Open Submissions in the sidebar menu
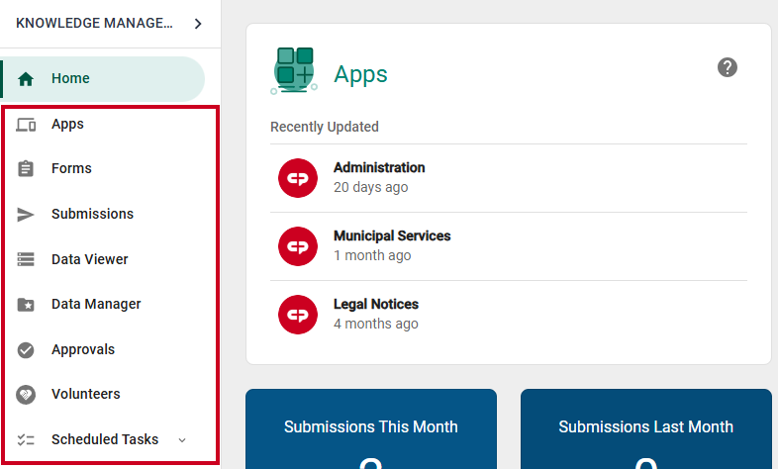 tap(92, 214)
